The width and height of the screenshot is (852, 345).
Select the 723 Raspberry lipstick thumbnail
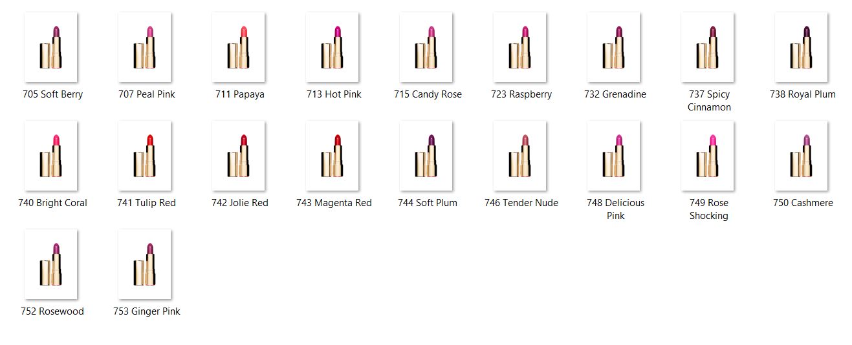tap(520, 47)
